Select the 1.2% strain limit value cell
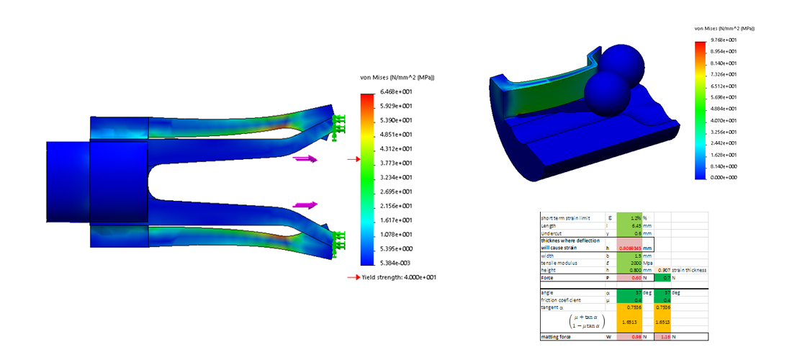 629,218
